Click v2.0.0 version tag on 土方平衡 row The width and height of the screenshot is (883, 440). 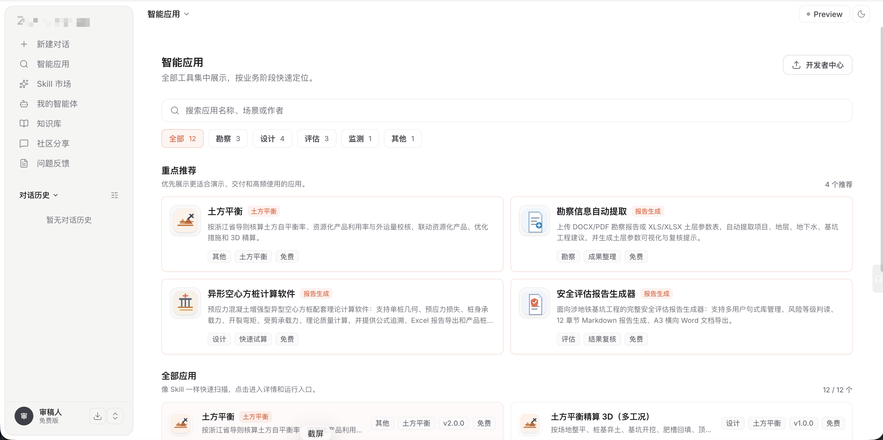click(x=453, y=423)
